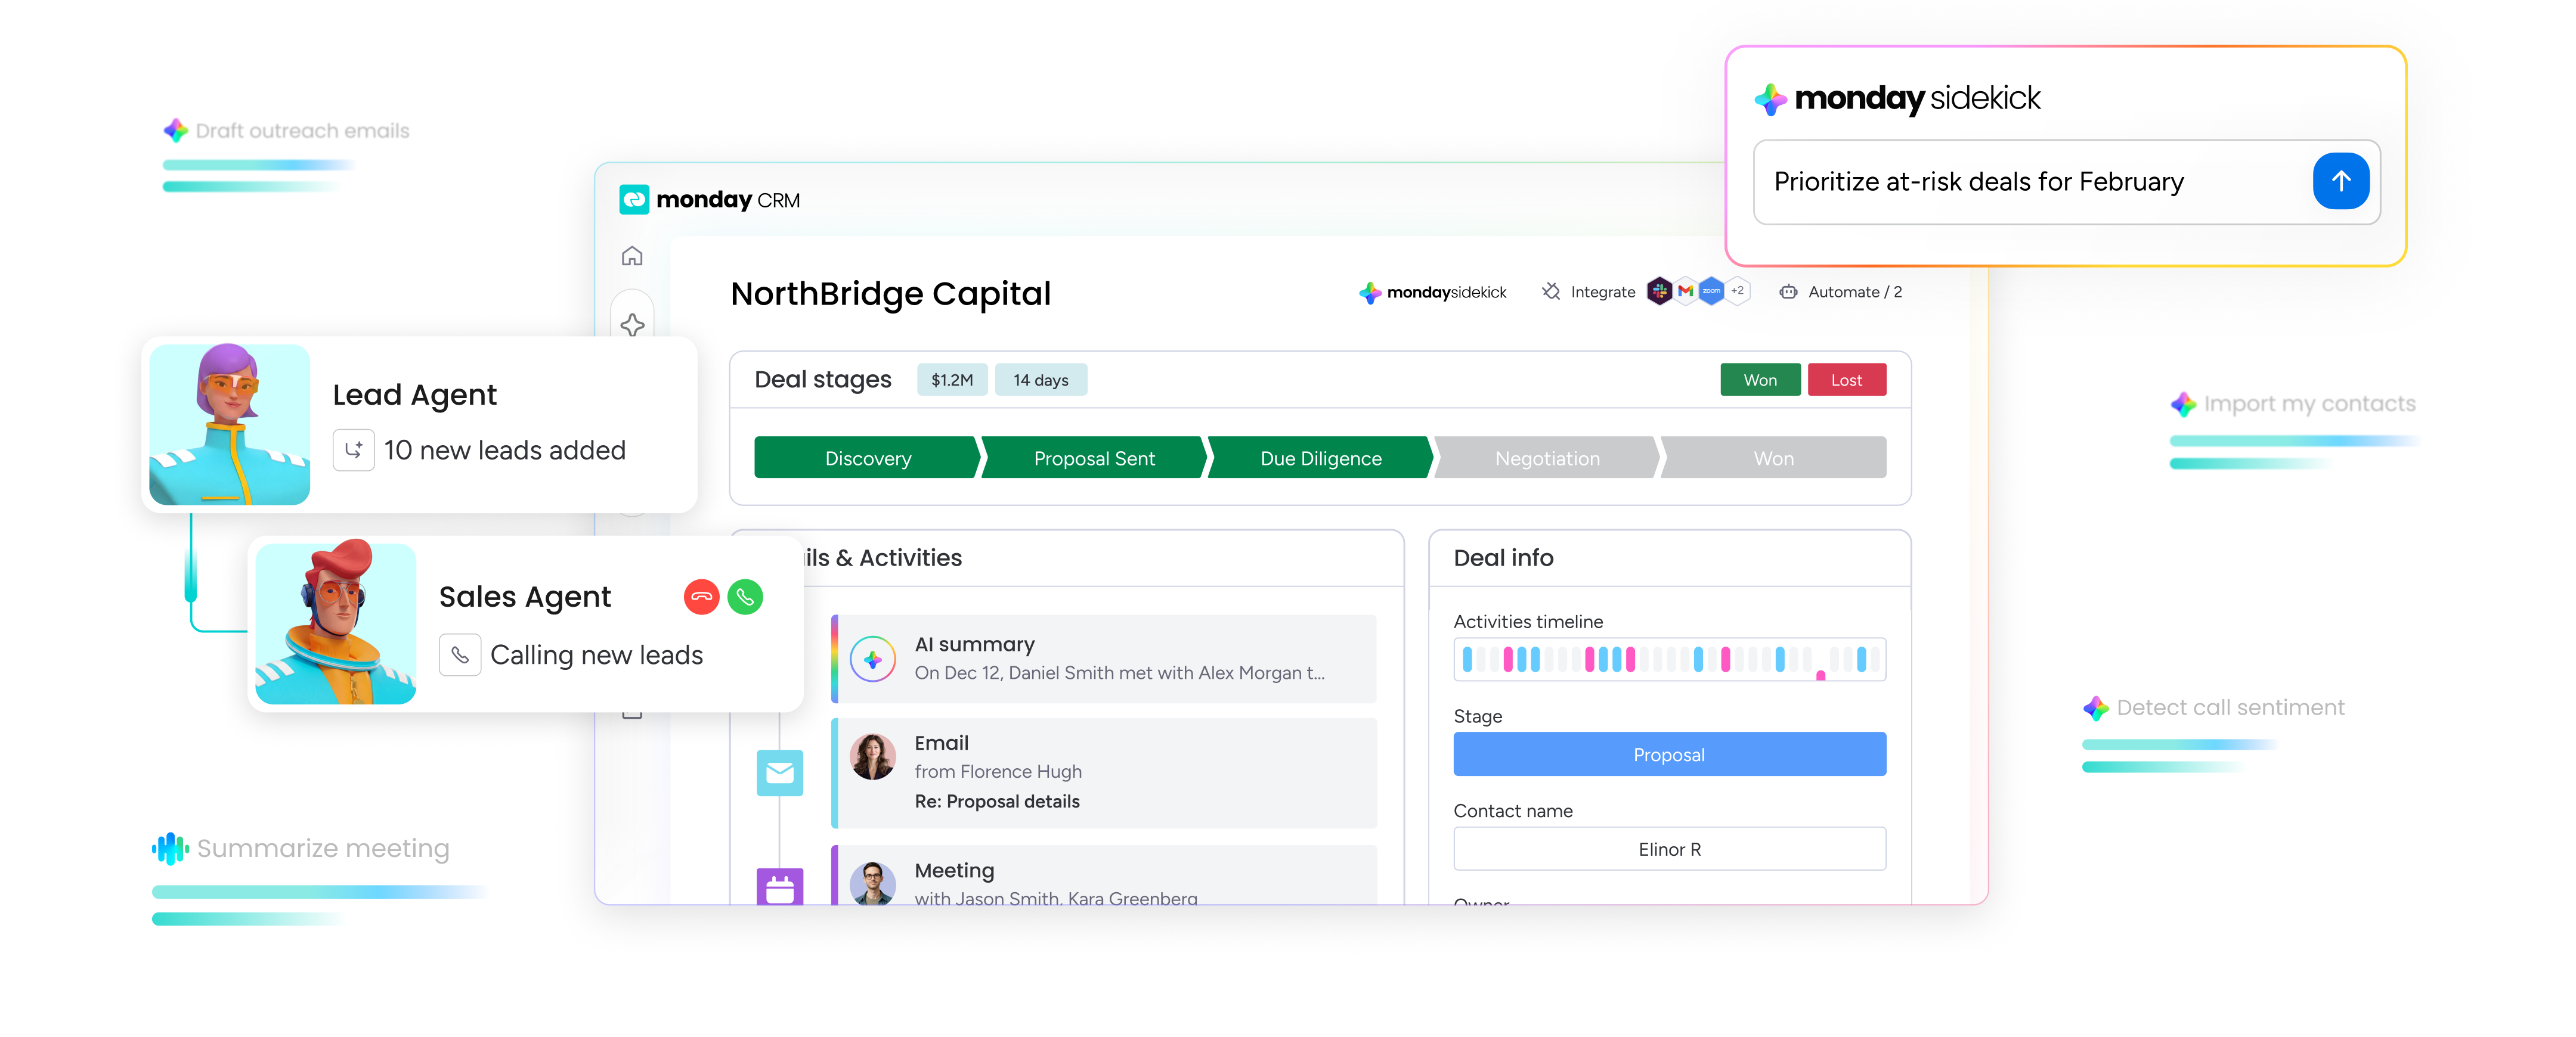
Task: Select the Negotiation deal stage
Action: [x=1547, y=458]
